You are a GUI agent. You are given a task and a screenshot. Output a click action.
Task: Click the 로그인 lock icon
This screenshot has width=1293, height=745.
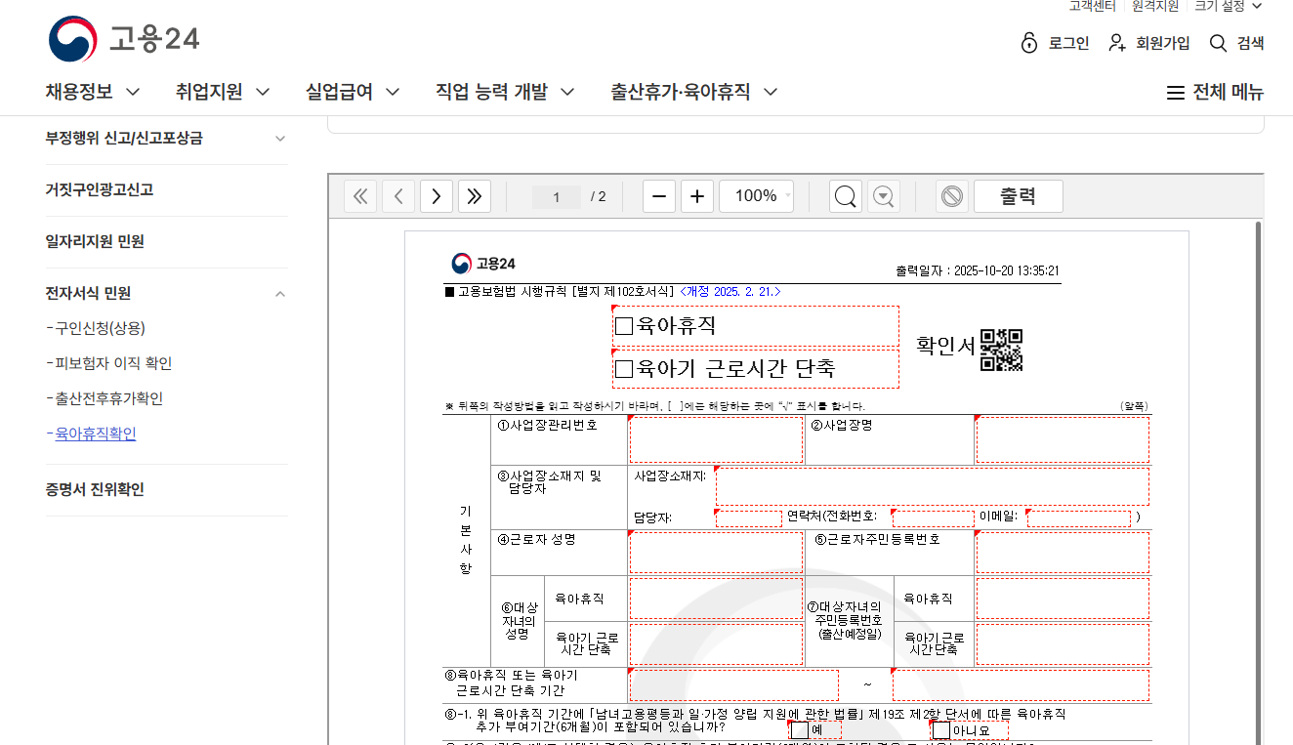[1028, 43]
